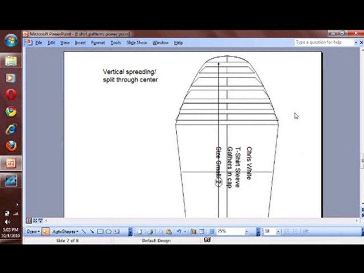Click the volume speaker tray icon
The width and height of the screenshot is (364, 273).
coord(8,222)
